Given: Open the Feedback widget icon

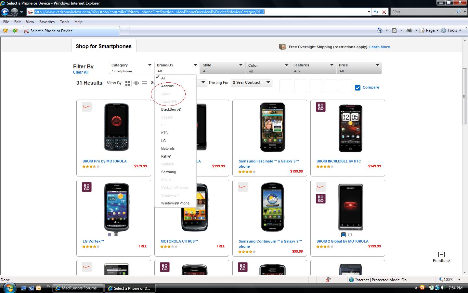Looking at the screenshot, I should (x=441, y=254).
